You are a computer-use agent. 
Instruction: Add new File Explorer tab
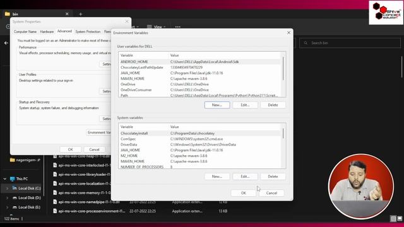click(80, 14)
